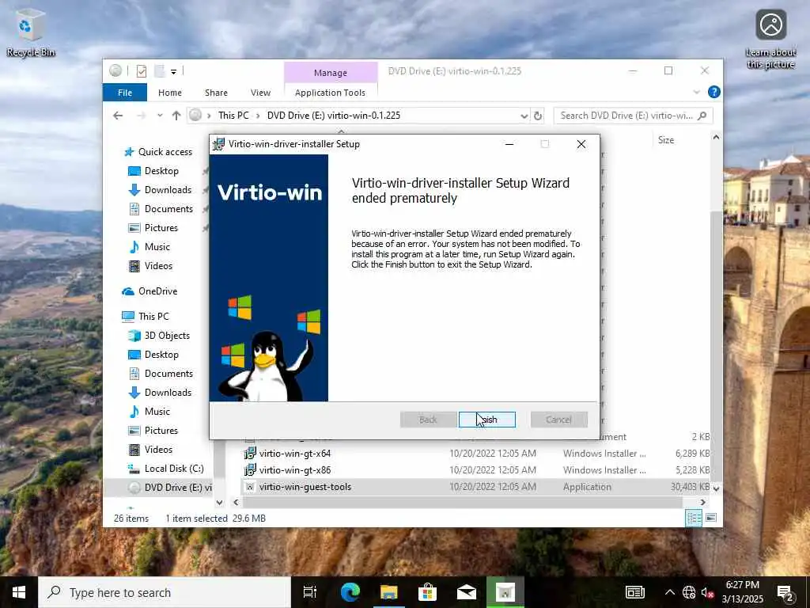Screen dimensions: 810x608
Task: Select the virtio-win-guest-tools application file
Action: tap(305, 487)
